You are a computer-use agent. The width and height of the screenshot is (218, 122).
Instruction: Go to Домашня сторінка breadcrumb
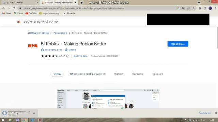click(x=38, y=33)
